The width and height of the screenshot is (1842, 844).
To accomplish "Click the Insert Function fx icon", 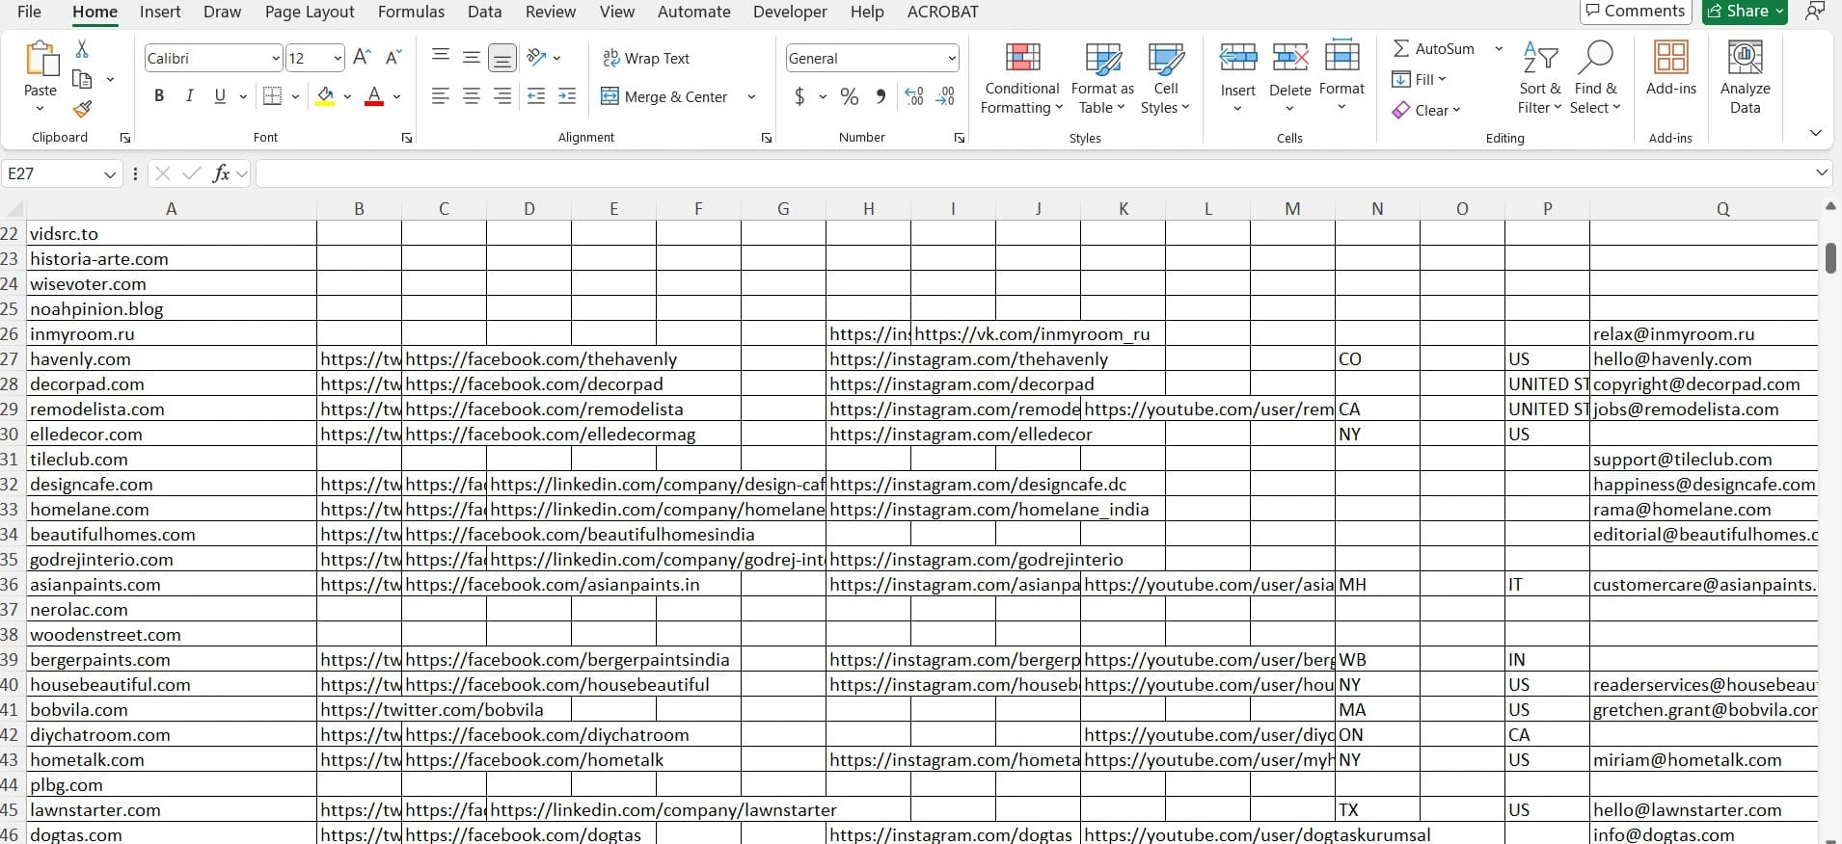I will click(222, 173).
